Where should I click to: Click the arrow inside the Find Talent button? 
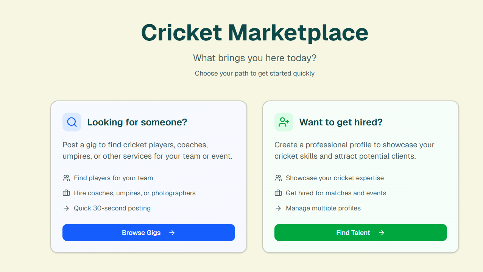click(382, 232)
